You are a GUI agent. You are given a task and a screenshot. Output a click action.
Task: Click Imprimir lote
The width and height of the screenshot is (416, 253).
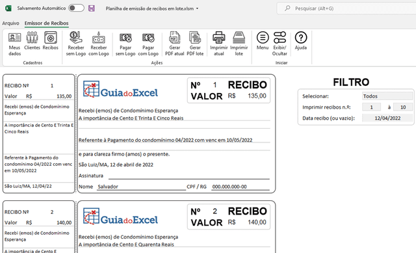click(239, 44)
